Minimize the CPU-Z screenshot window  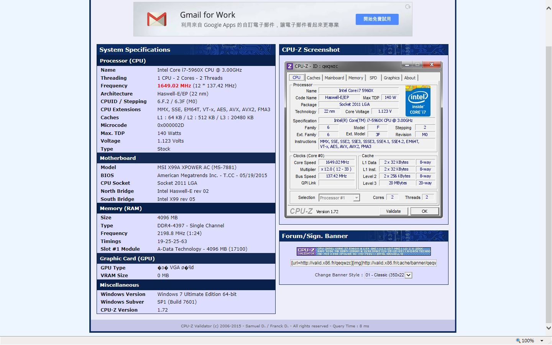tap(407, 65)
